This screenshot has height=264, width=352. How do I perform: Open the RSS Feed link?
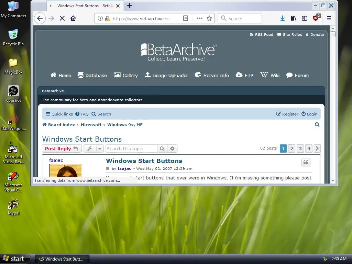pos(262,35)
